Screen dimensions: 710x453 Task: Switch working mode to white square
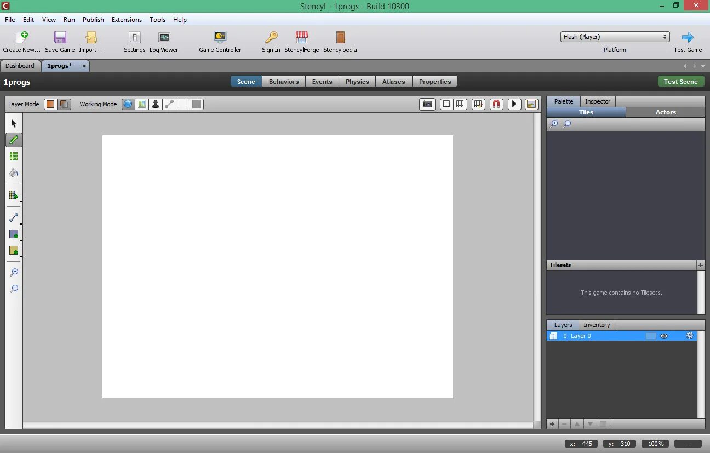point(183,104)
